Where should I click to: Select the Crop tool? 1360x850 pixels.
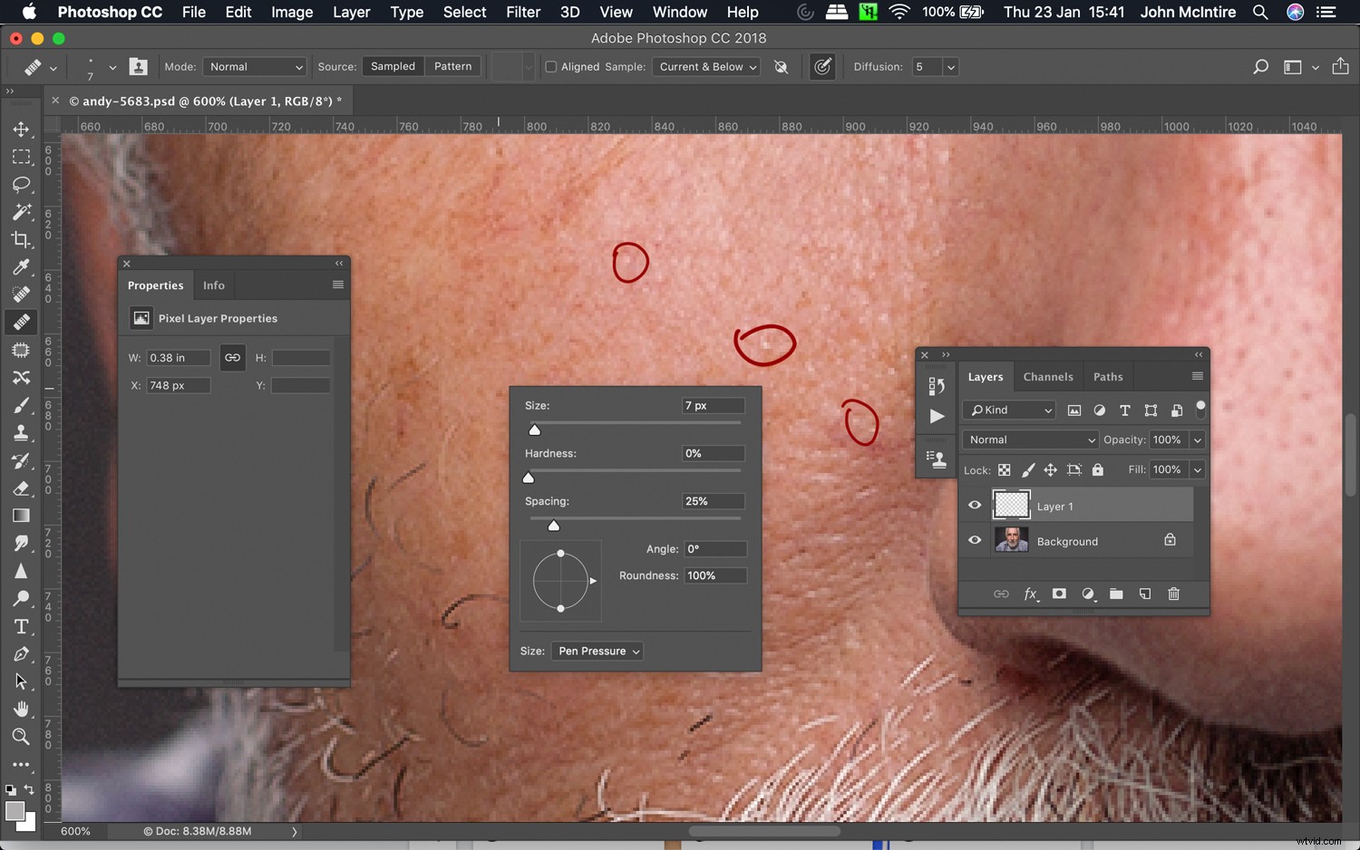point(22,240)
